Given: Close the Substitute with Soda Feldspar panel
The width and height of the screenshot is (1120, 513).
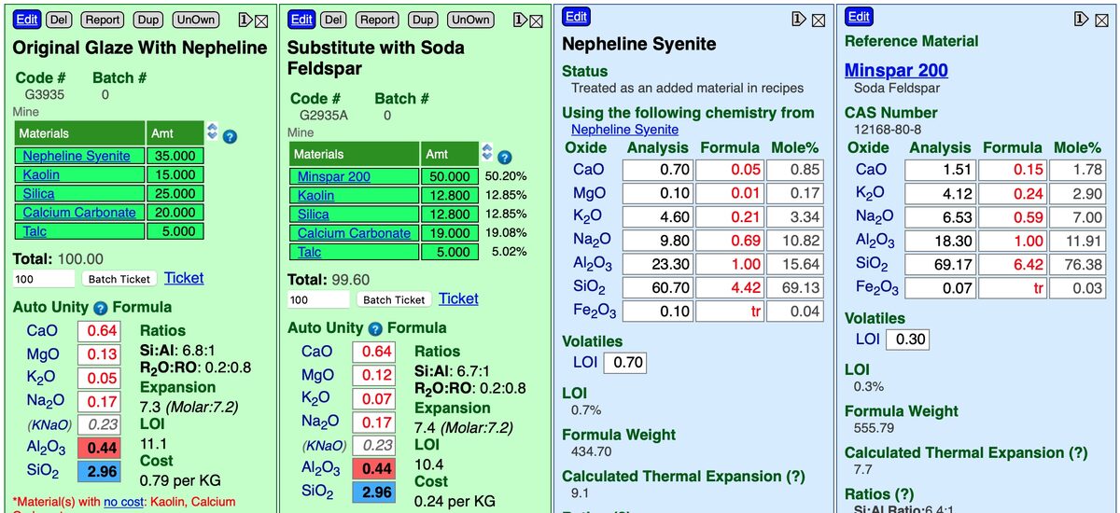Looking at the screenshot, I should [x=536, y=20].
